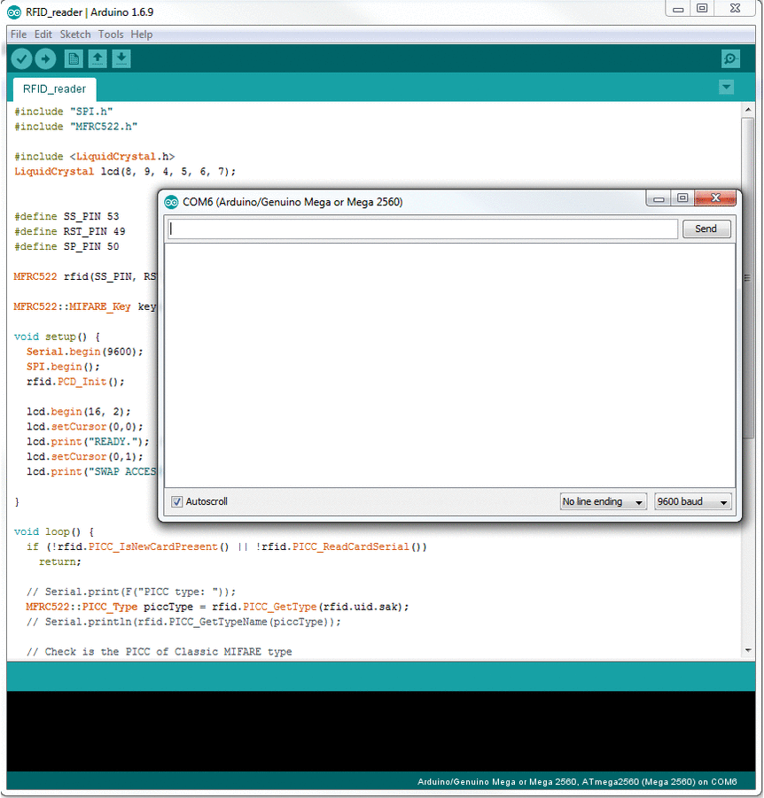Open the 9600 baud dropdown
The height and width of the screenshot is (798, 764).
coord(693,502)
